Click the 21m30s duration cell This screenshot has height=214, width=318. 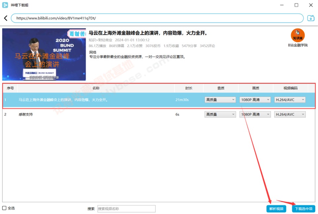coord(182,100)
